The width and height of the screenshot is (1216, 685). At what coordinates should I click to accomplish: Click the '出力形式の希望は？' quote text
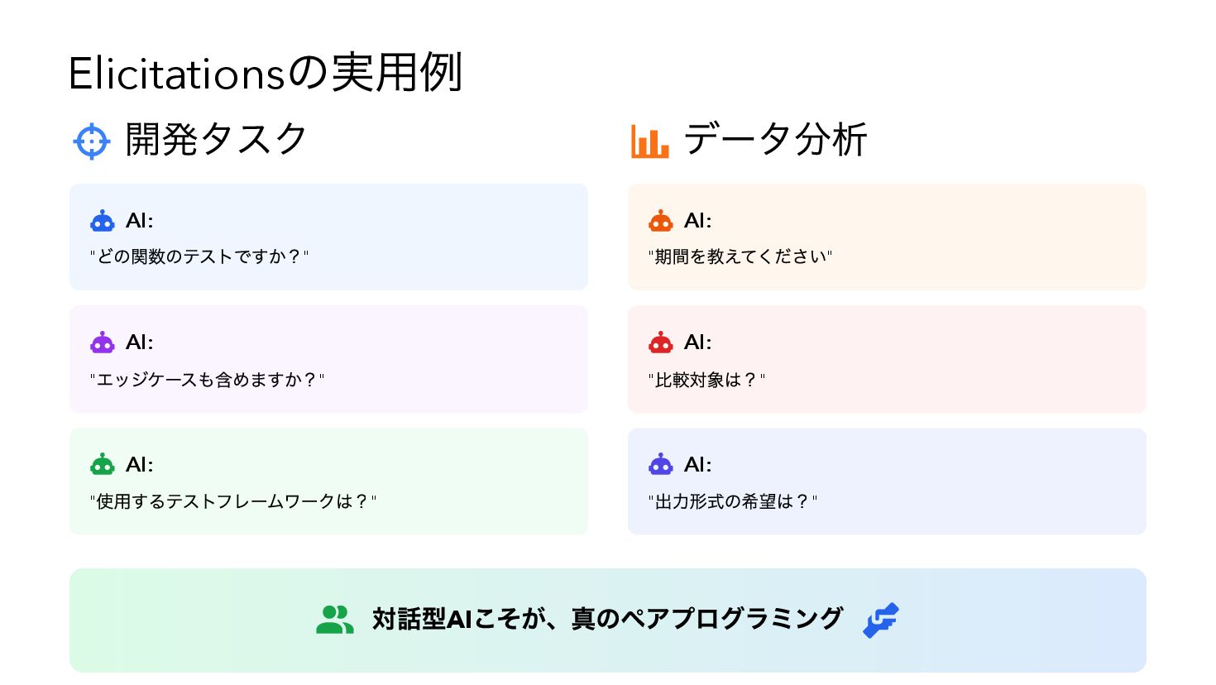coord(733,501)
